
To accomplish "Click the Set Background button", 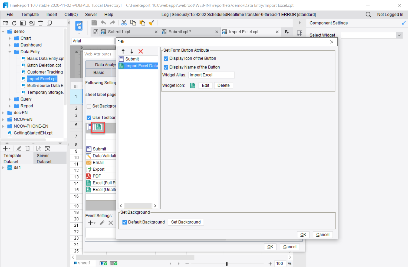I will pyautogui.click(x=186, y=222).
